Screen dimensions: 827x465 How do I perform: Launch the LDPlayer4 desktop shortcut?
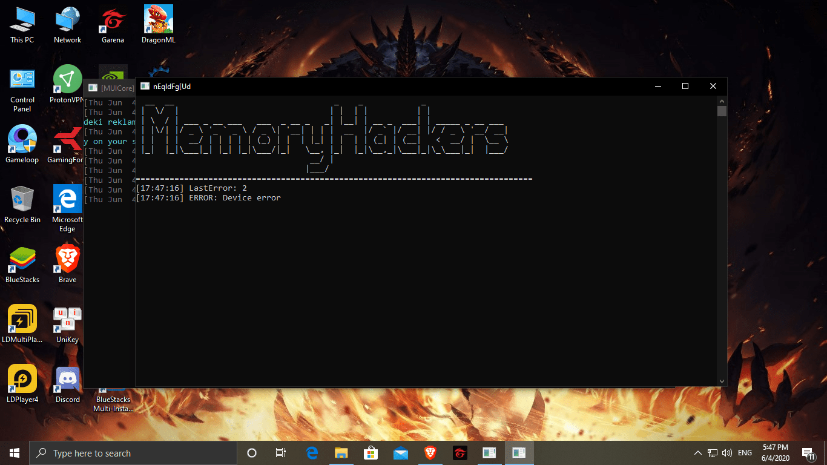coord(22,384)
